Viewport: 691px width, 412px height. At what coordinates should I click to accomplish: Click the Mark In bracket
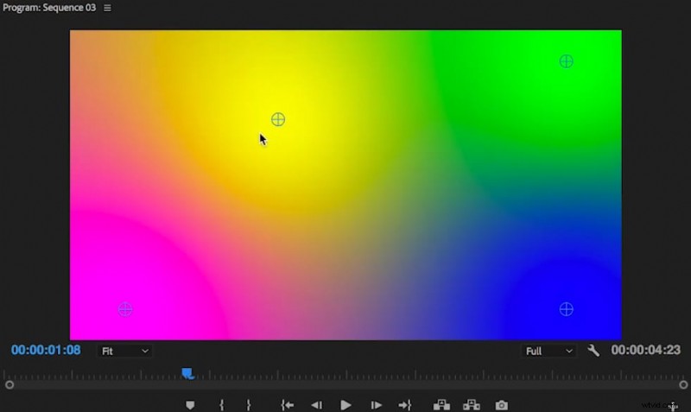pyautogui.click(x=222, y=405)
